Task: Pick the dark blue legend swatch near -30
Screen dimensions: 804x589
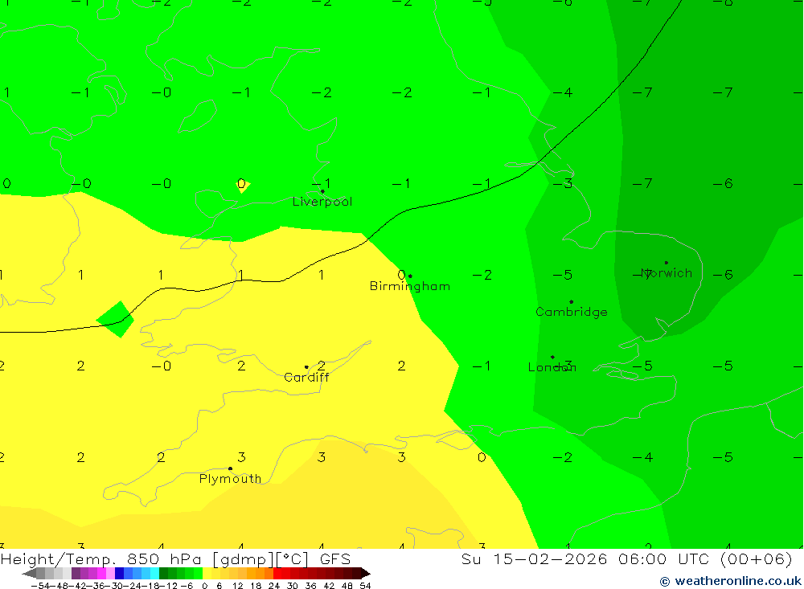Action: (x=119, y=574)
